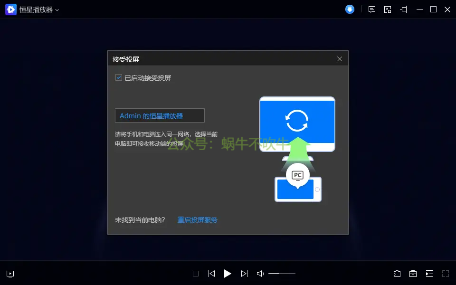Open the playlist panel icon
The width and height of the screenshot is (456, 285).
click(429, 274)
